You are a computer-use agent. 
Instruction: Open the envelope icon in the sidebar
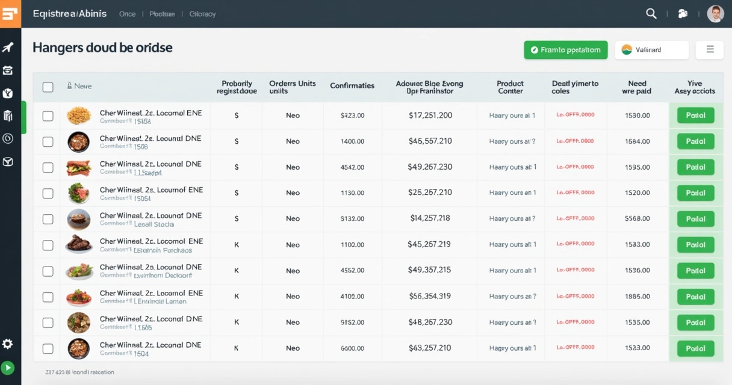point(8,162)
